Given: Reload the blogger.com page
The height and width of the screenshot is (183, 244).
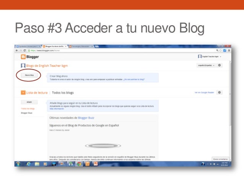Looking at the screenshot, I should pos(24,50).
